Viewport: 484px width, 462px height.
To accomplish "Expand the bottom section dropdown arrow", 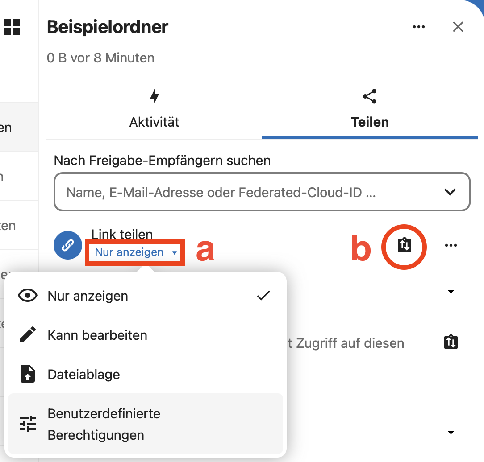I will [x=451, y=433].
